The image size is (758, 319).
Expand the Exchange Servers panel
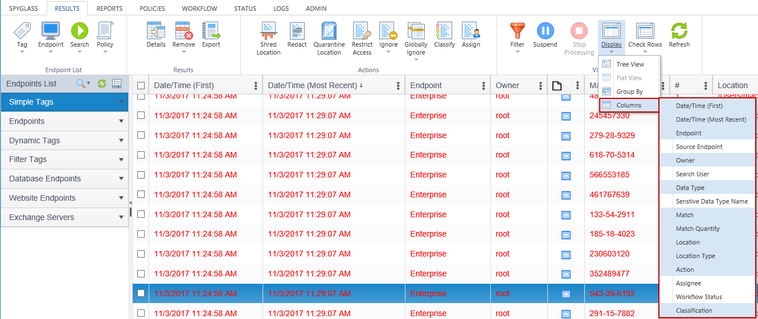click(121, 217)
